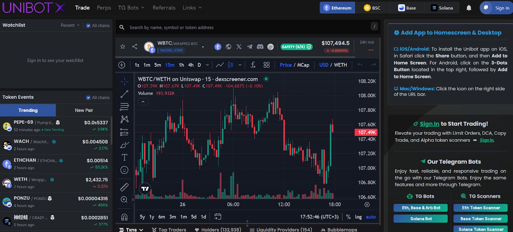Open the Solana Bot button
This screenshot has width=513, height=232.
(421, 219)
